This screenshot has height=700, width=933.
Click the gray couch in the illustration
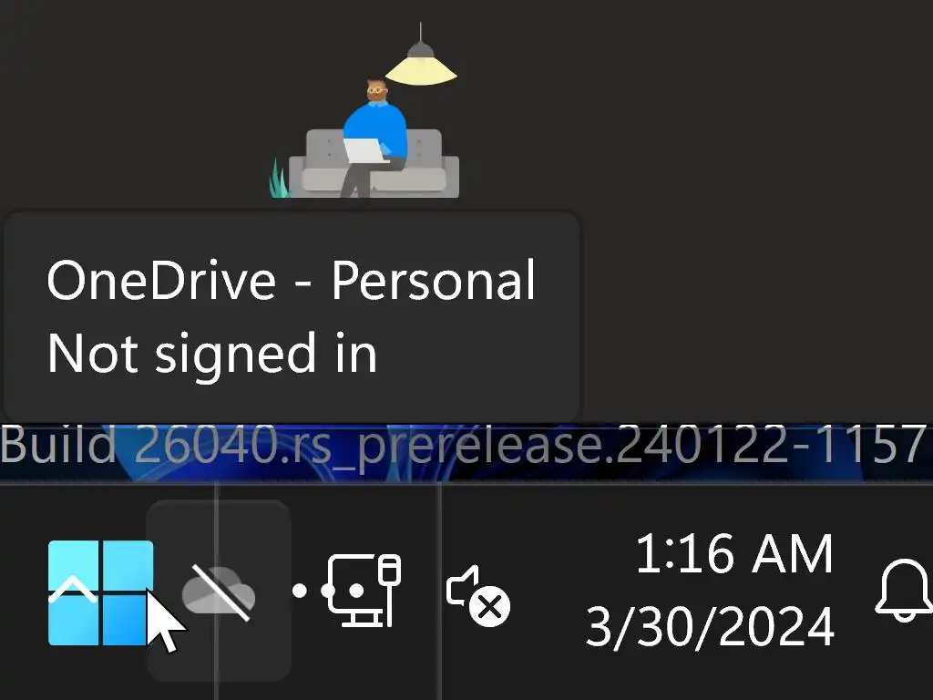click(374, 163)
